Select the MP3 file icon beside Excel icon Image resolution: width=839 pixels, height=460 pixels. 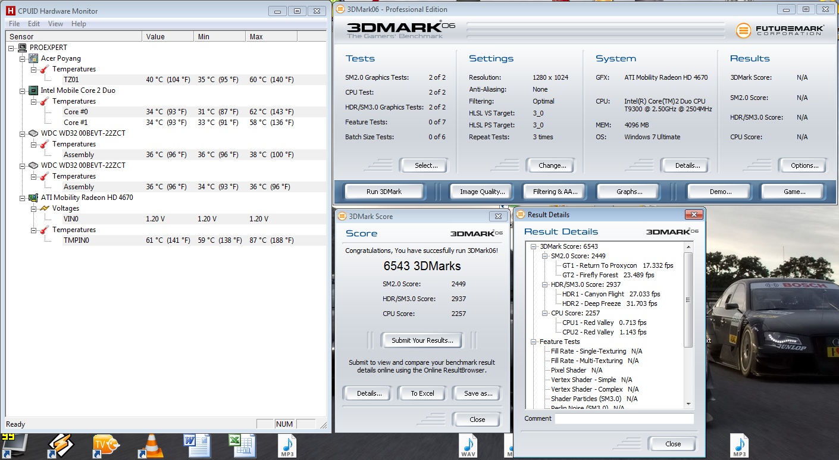pos(287,447)
